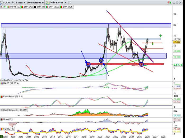Viewport: 185px width, 138px height.
Task: Click the red-green refresh arrows icon
Action: tap(169, 2)
